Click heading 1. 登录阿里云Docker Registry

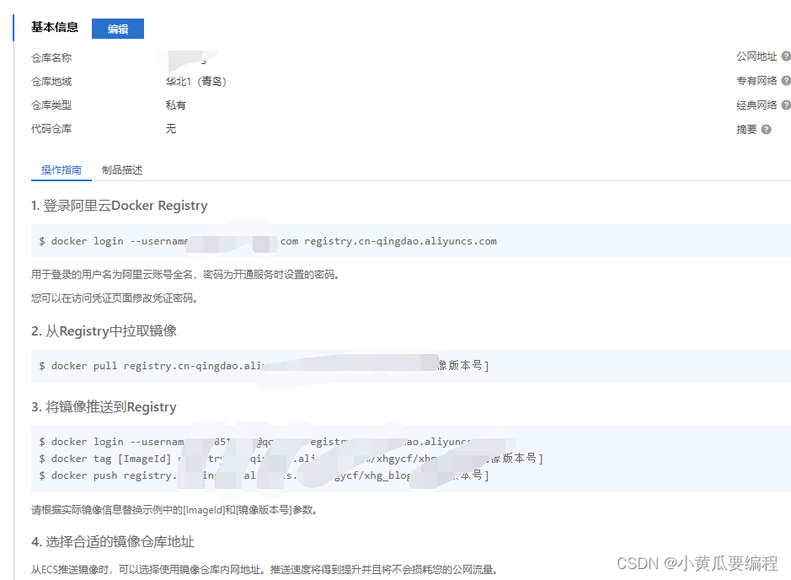click(x=120, y=206)
